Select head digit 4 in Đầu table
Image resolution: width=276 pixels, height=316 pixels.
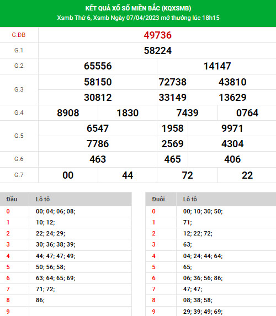click(x=8, y=256)
